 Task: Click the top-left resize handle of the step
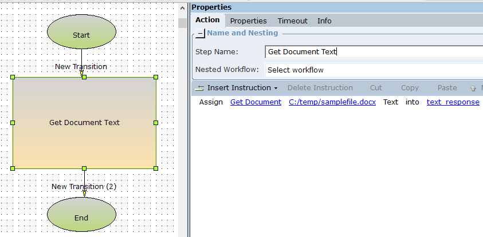tap(13, 77)
